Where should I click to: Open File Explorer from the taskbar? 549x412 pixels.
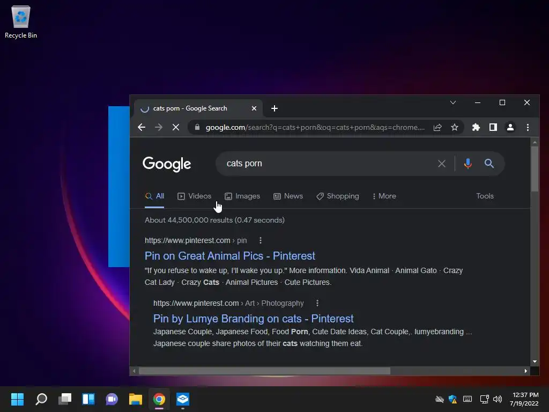pos(136,399)
